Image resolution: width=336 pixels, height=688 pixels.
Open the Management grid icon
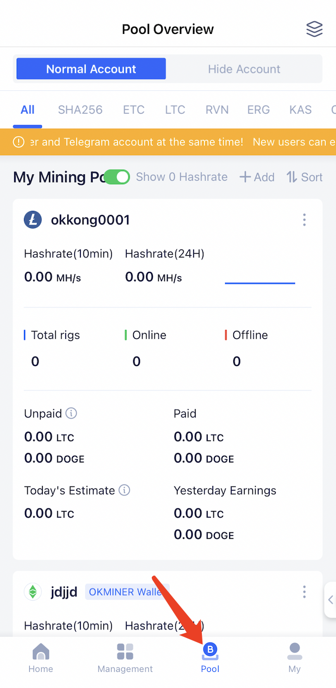(x=125, y=651)
